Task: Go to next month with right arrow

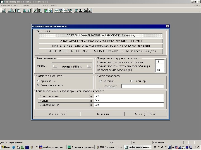Action: [89, 66]
